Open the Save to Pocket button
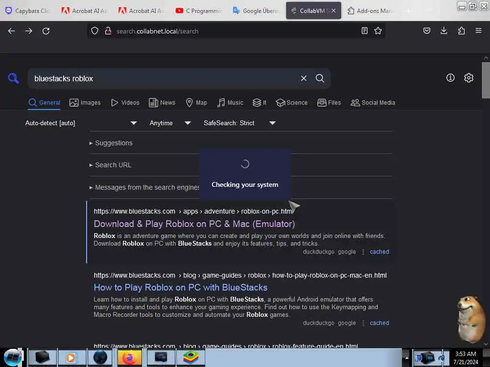Image resolution: width=490 pixels, height=367 pixels. (426, 31)
